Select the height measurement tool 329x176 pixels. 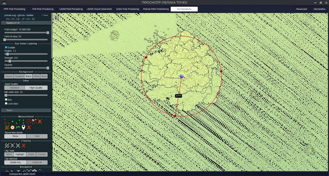coord(23,121)
